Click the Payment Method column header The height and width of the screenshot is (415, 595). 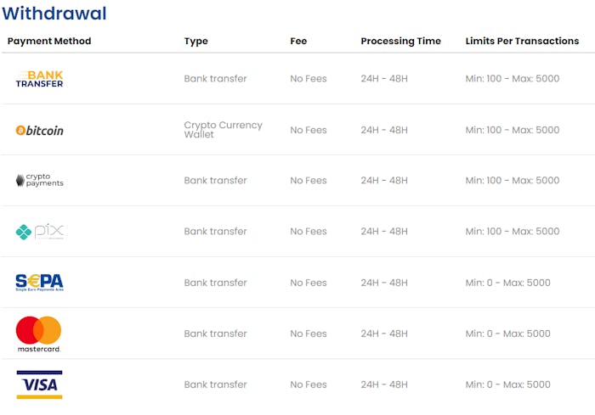[x=49, y=41]
